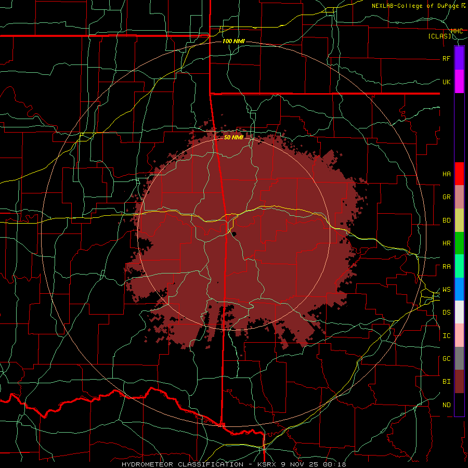
Task: Click the IC light pink legend swatch
Action: coord(459,335)
